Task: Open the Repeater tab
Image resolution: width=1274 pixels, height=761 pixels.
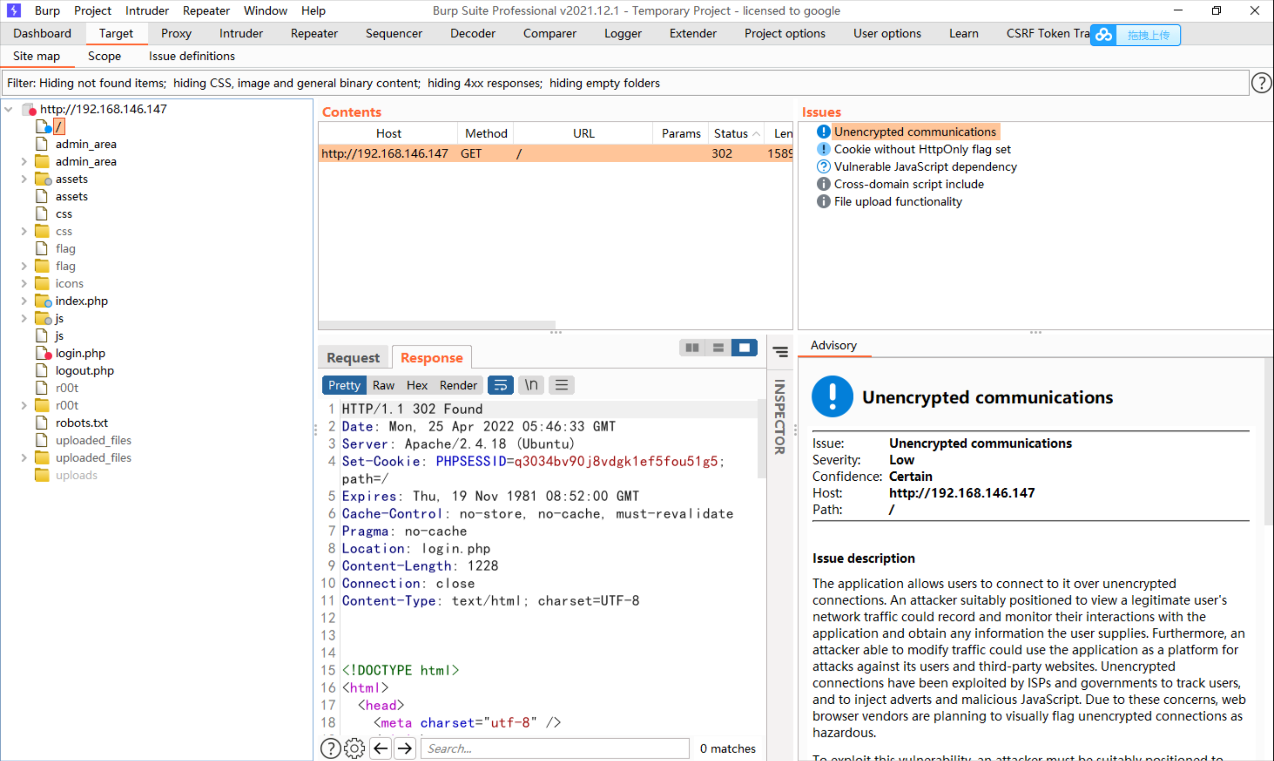Action: click(x=314, y=33)
